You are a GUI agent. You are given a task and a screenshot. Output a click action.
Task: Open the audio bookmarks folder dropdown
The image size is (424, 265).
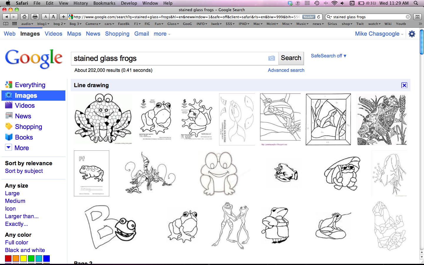27,24
